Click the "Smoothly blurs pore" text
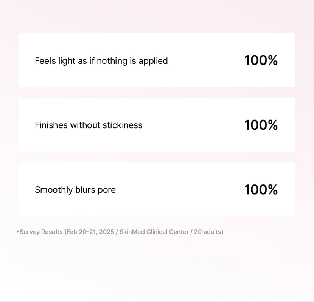The height and width of the screenshot is (302, 314). click(75, 190)
